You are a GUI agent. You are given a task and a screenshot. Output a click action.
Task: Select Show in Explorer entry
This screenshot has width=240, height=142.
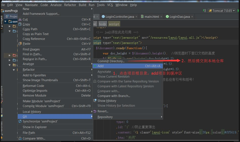click(55, 127)
